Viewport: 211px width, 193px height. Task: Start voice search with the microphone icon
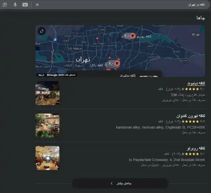[x=15, y=5]
